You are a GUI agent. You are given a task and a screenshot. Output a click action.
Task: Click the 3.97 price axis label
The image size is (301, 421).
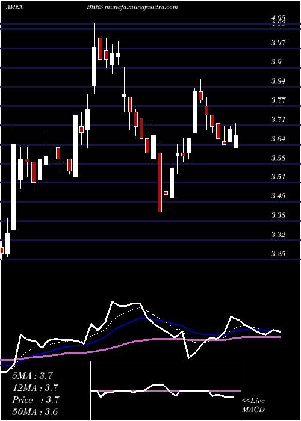click(x=278, y=42)
